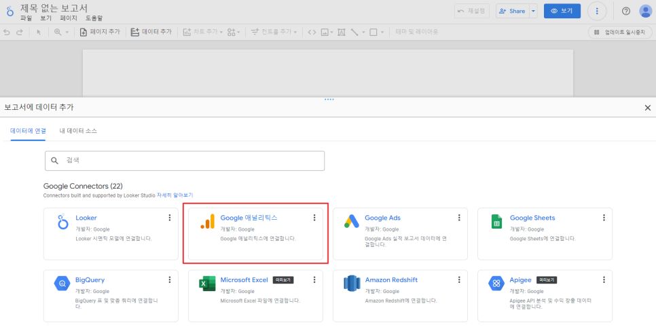This screenshot has width=656, height=327.
Task: Expand the Share dropdown arrow
Action: click(x=533, y=12)
